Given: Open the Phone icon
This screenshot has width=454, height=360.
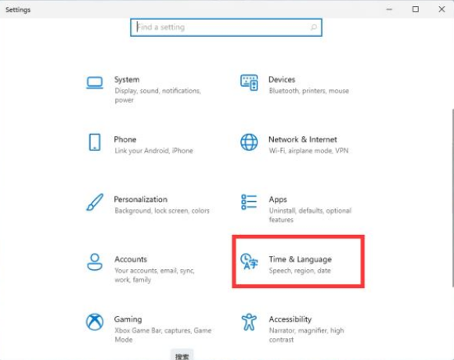Looking at the screenshot, I should click(x=95, y=142).
